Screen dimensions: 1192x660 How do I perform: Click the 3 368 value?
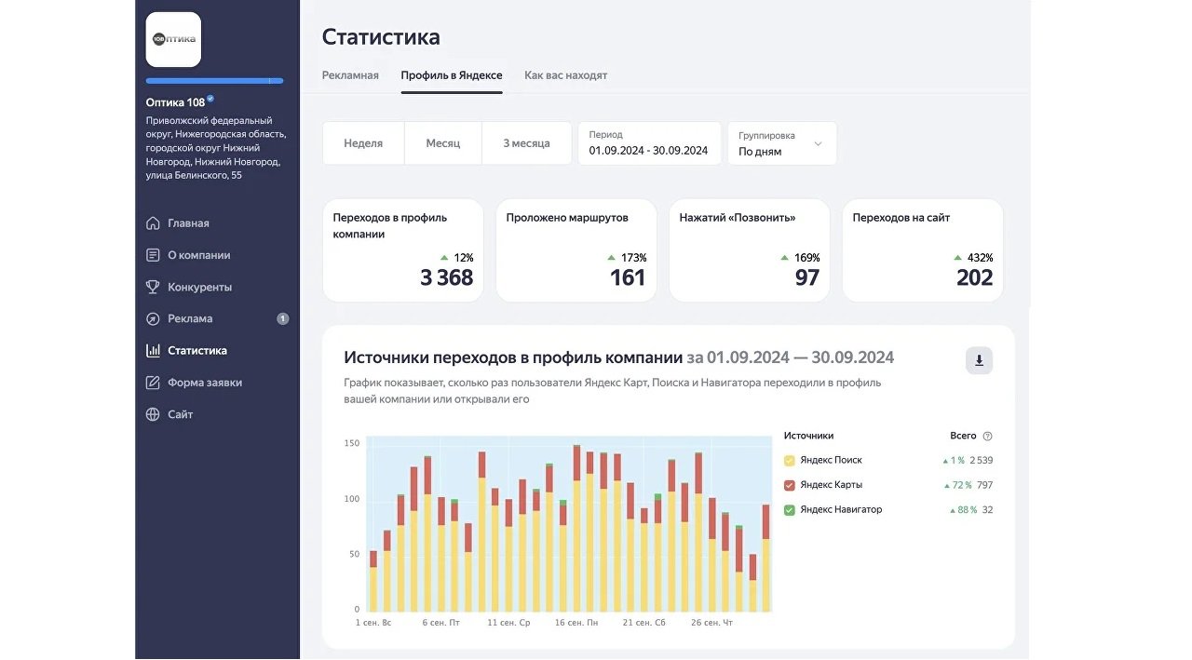(x=447, y=277)
